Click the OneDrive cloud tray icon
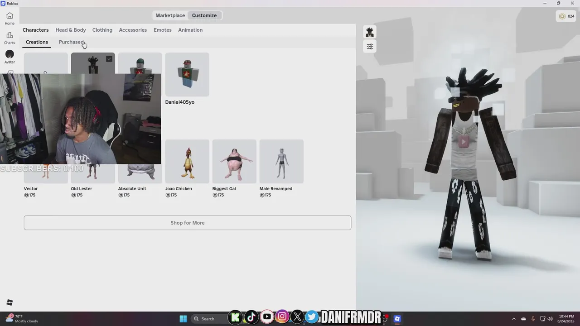The image size is (580, 326). click(523, 319)
